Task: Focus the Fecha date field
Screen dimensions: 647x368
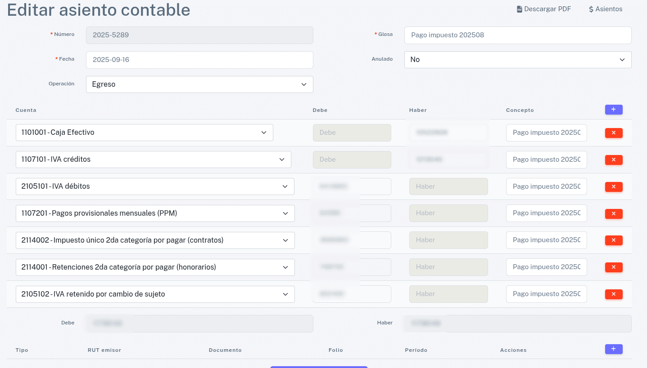Action: click(199, 60)
